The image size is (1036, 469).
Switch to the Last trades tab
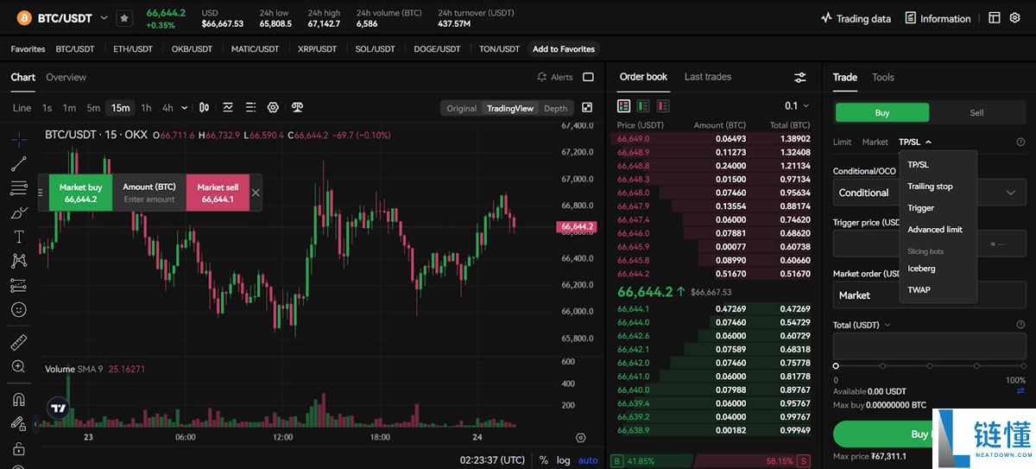(707, 77)
